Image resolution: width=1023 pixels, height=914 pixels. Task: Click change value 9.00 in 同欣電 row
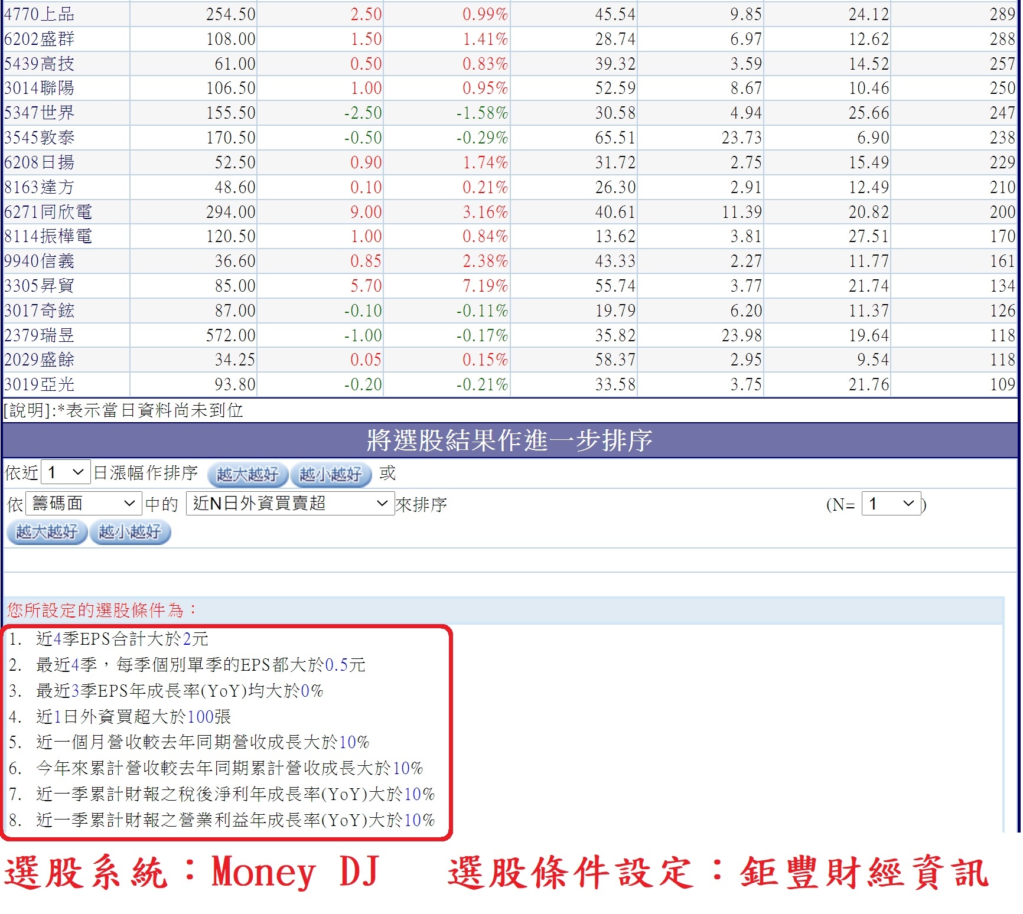click(366, 212)
